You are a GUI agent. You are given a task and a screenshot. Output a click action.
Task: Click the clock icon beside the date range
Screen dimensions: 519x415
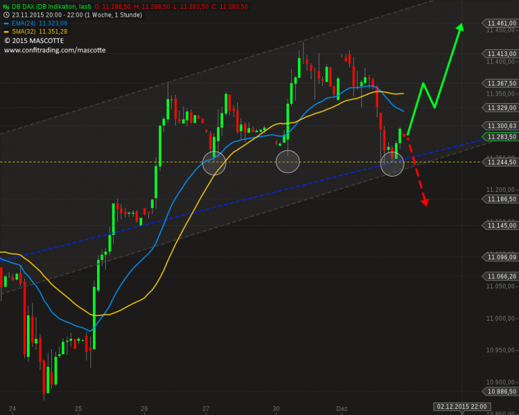(x=6, y=15)
